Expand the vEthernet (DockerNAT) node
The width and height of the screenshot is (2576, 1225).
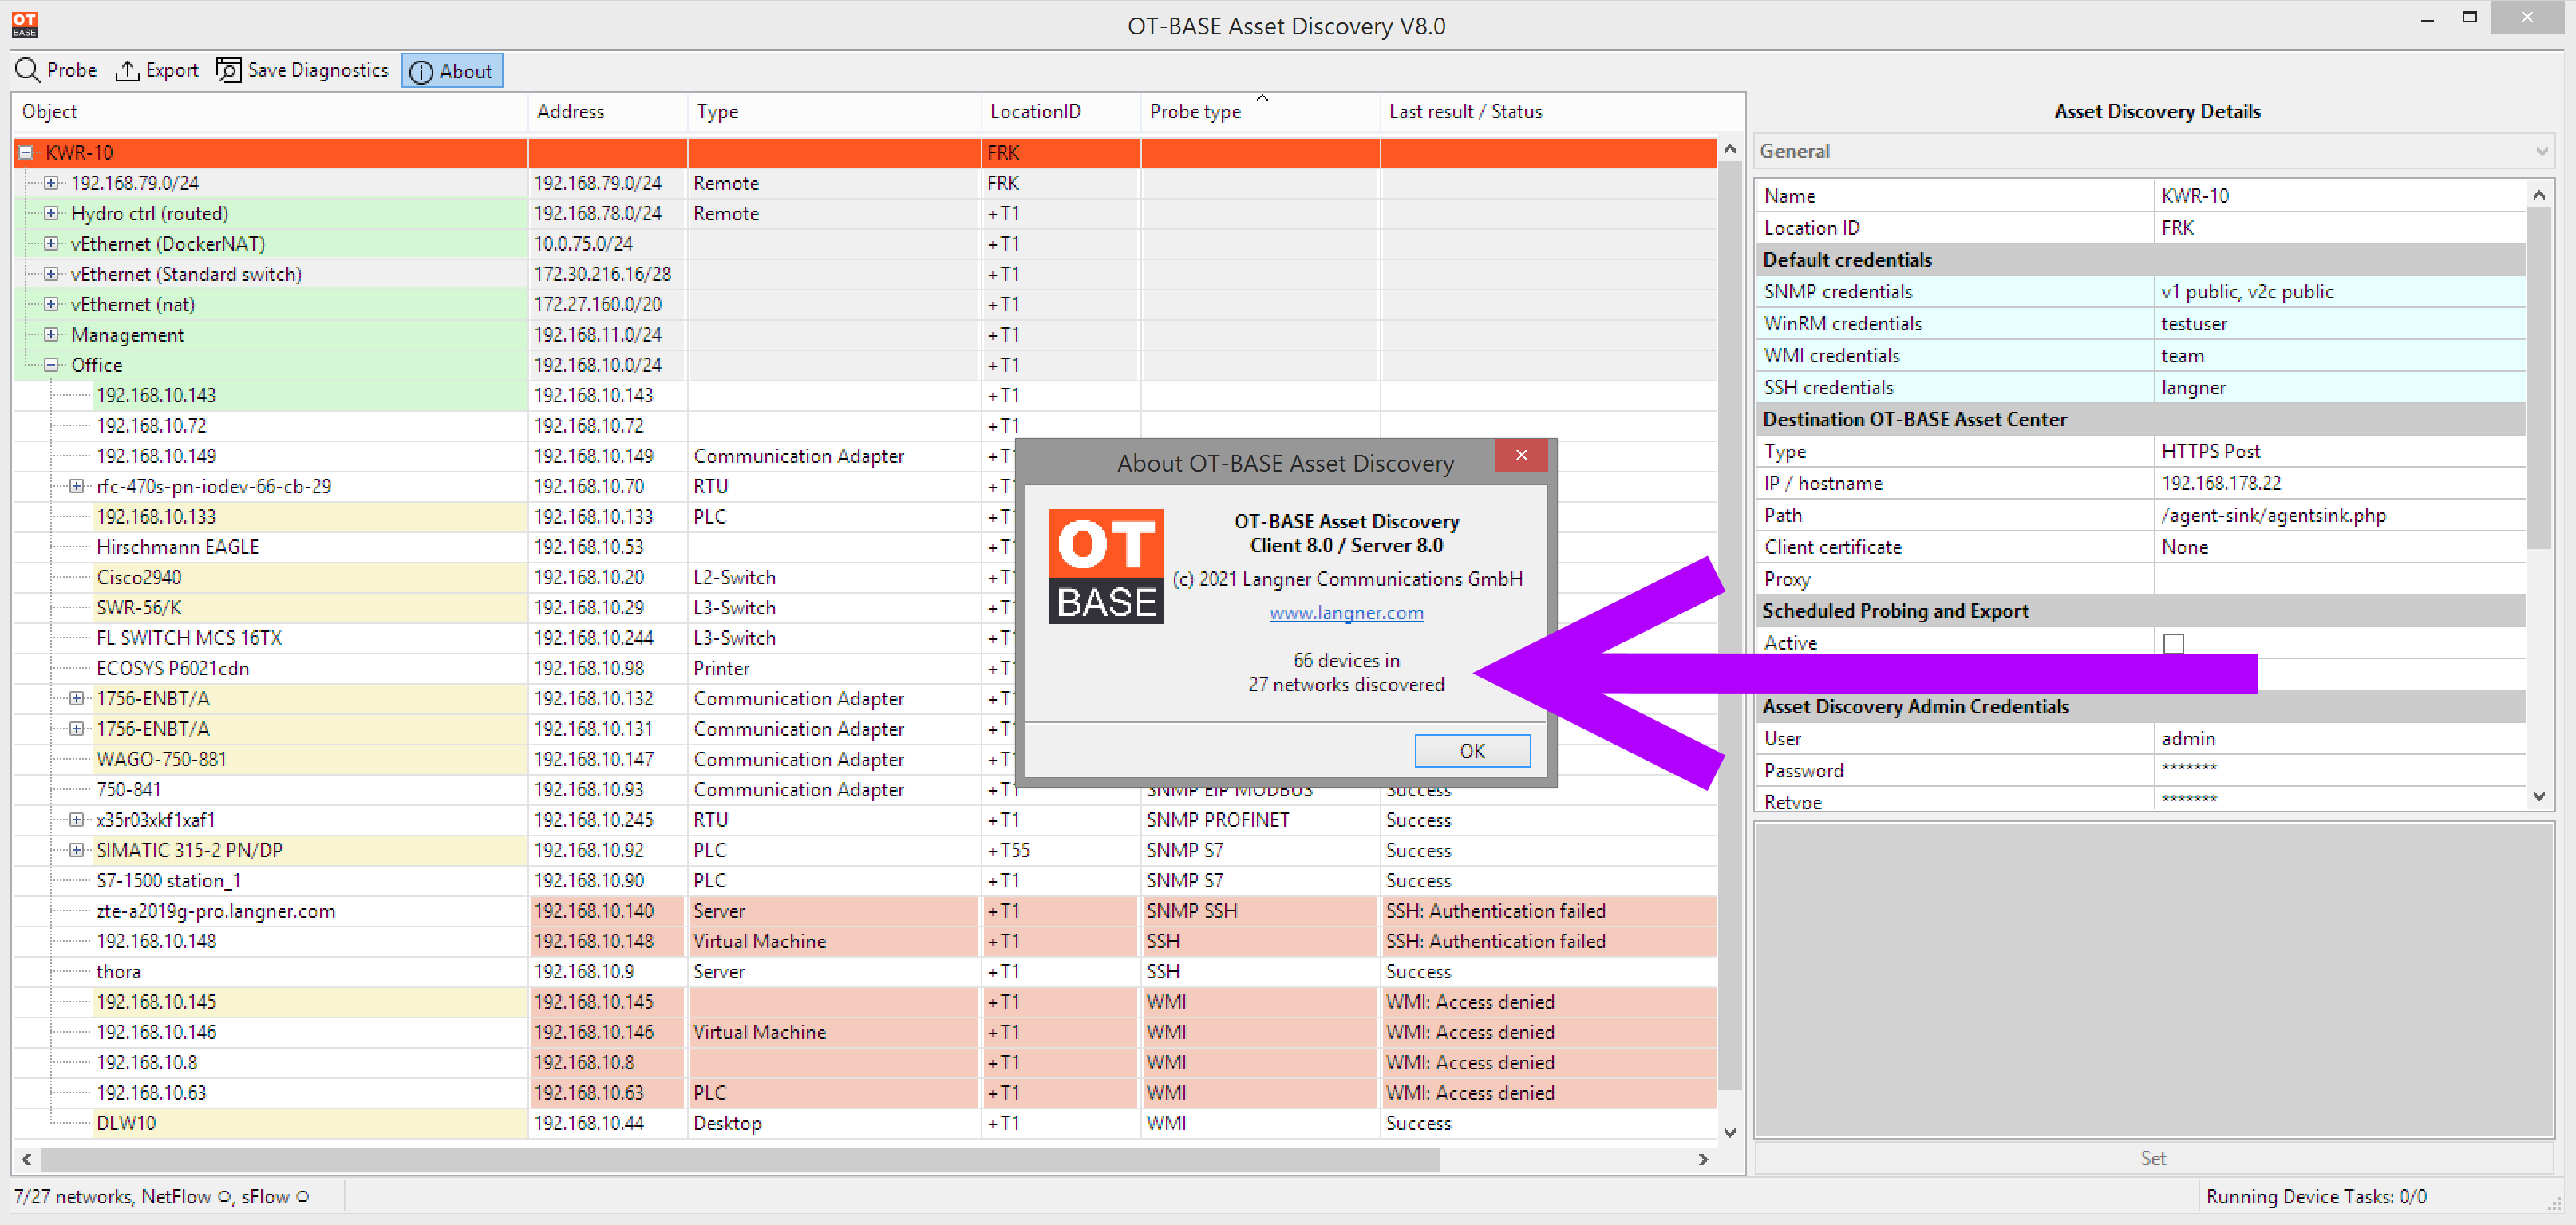(x=51, y=244)
